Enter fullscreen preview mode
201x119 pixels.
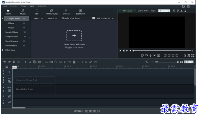[x=193, y=55]
